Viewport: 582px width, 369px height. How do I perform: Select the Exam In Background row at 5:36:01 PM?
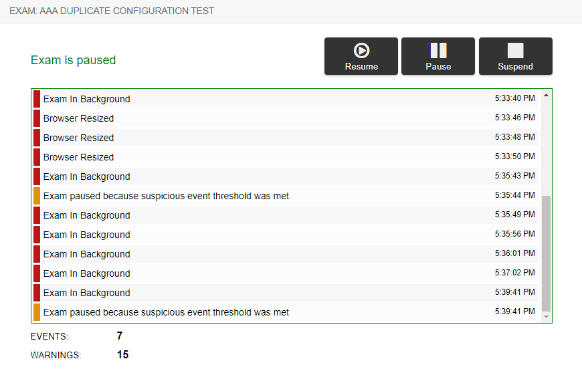tap(286, 254)
